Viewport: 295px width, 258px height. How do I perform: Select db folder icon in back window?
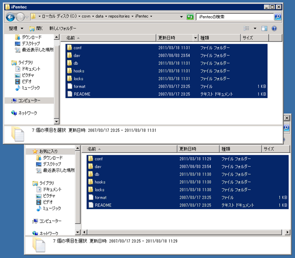tap(91, 174)
